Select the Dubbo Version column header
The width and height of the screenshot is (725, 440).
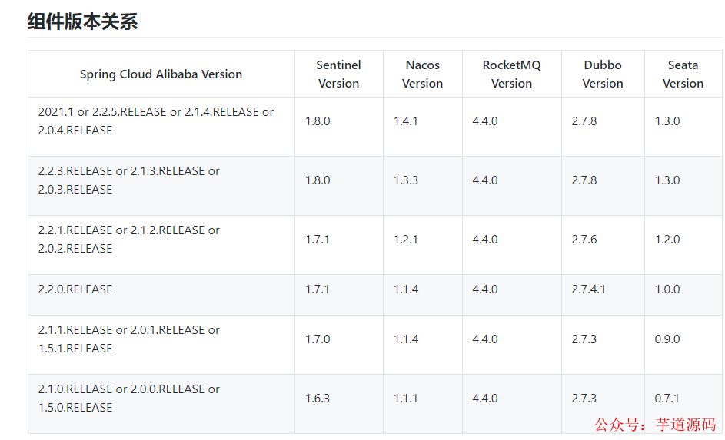(x=603, y=74)
